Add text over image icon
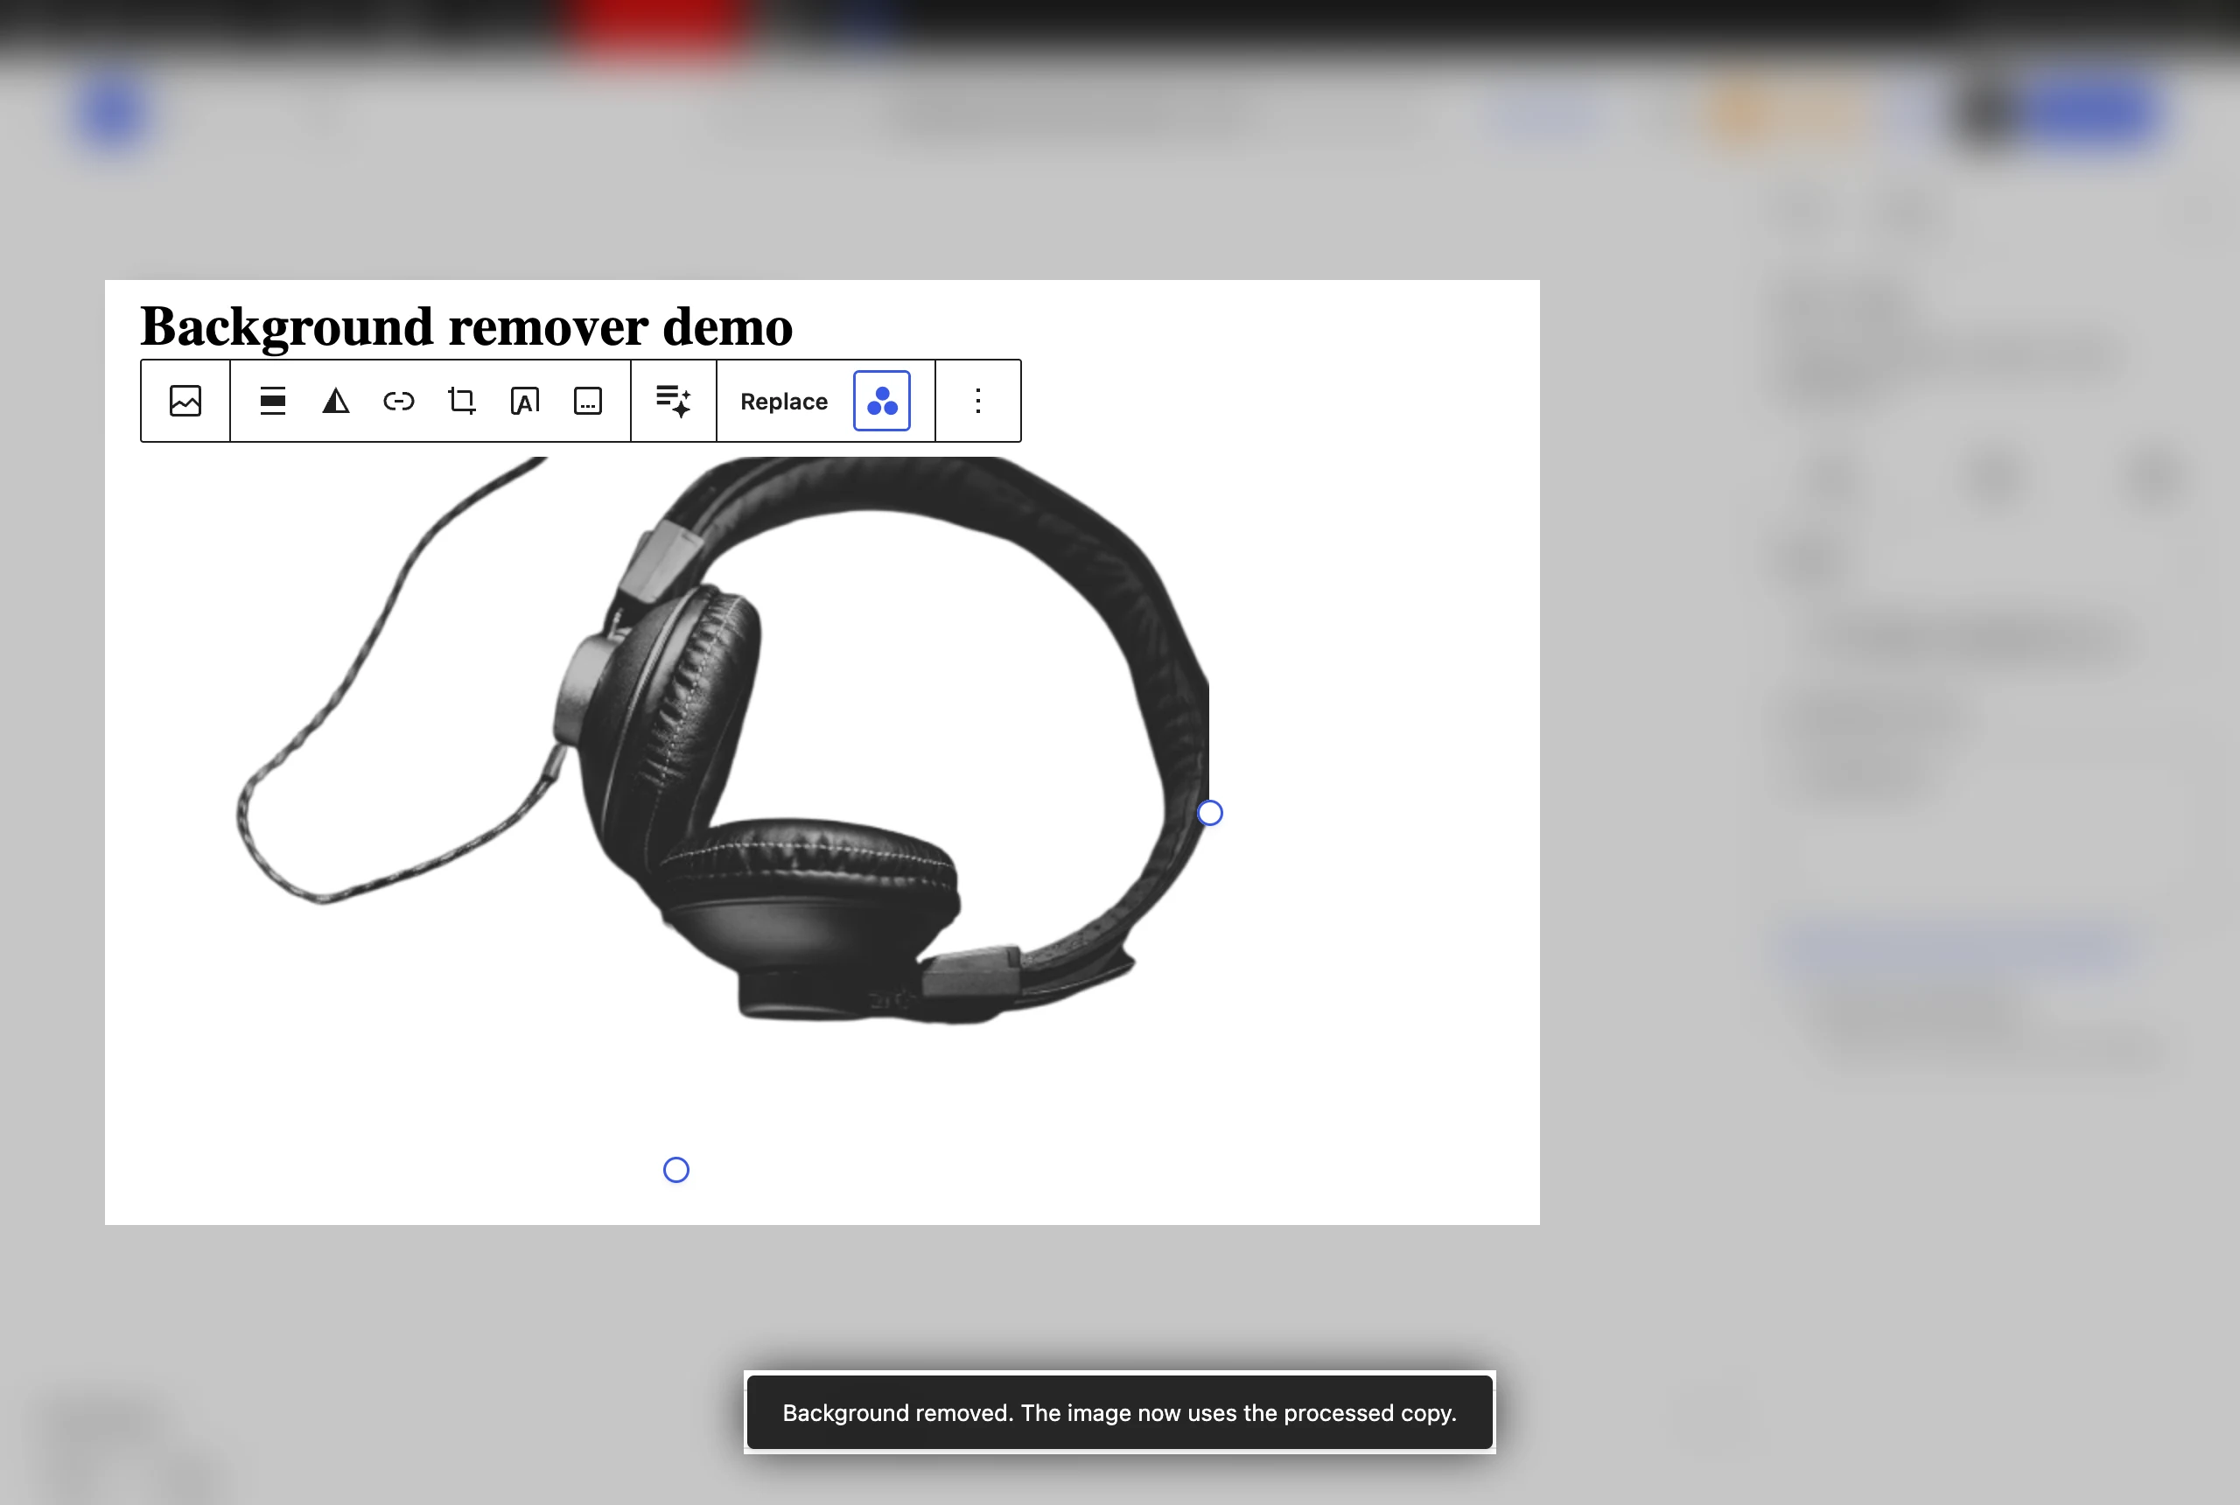 click(x=525, y=402)
